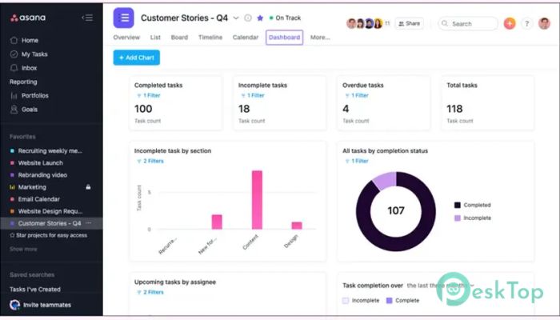This screenshot has width=560, height=320.
Task: Expand the project title dropdown arrow
Action: pos(236,18)
